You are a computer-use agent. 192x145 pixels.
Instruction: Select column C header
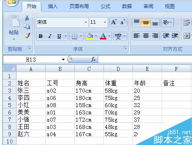tap(89, 69)
